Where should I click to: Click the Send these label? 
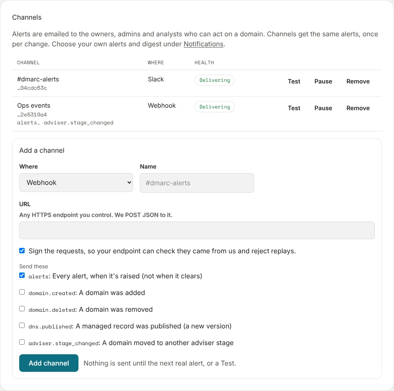(33, 266)
